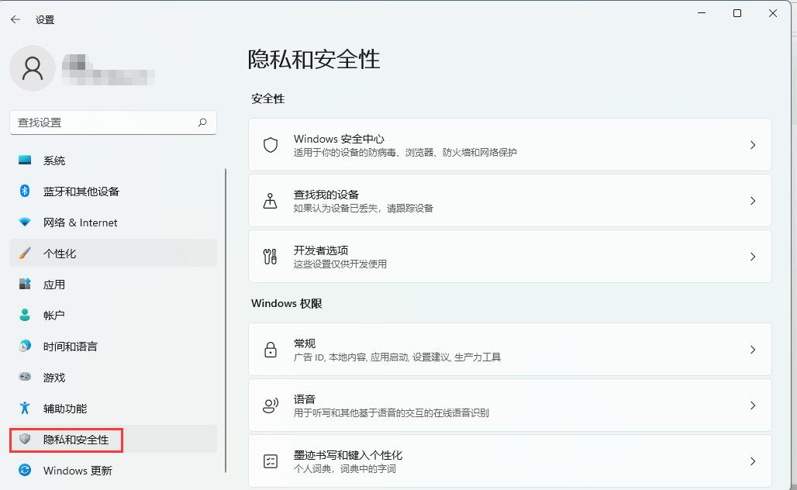Image resolution: width=797 pixels, height=490 pixels.
Task: Click 个人词典，词典中的字词 text
Action: coord(345,469)
